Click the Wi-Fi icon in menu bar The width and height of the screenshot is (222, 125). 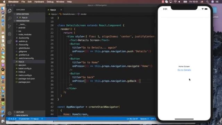tap(175, 2)
